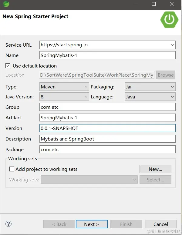
Task: Click the Java Version: label
Action: [19, 97]
